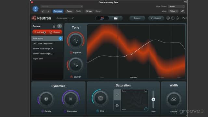Screen dimensions: 208x117
Task: Open the plugin preset dropdown at top
Action: [62, 6]
